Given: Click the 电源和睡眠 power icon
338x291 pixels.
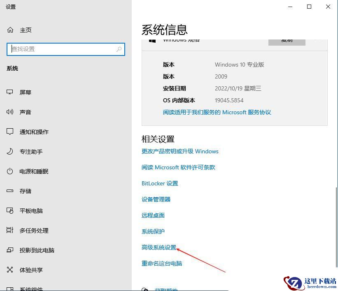Looking at the screenshot, I should (x=10, y=171).
